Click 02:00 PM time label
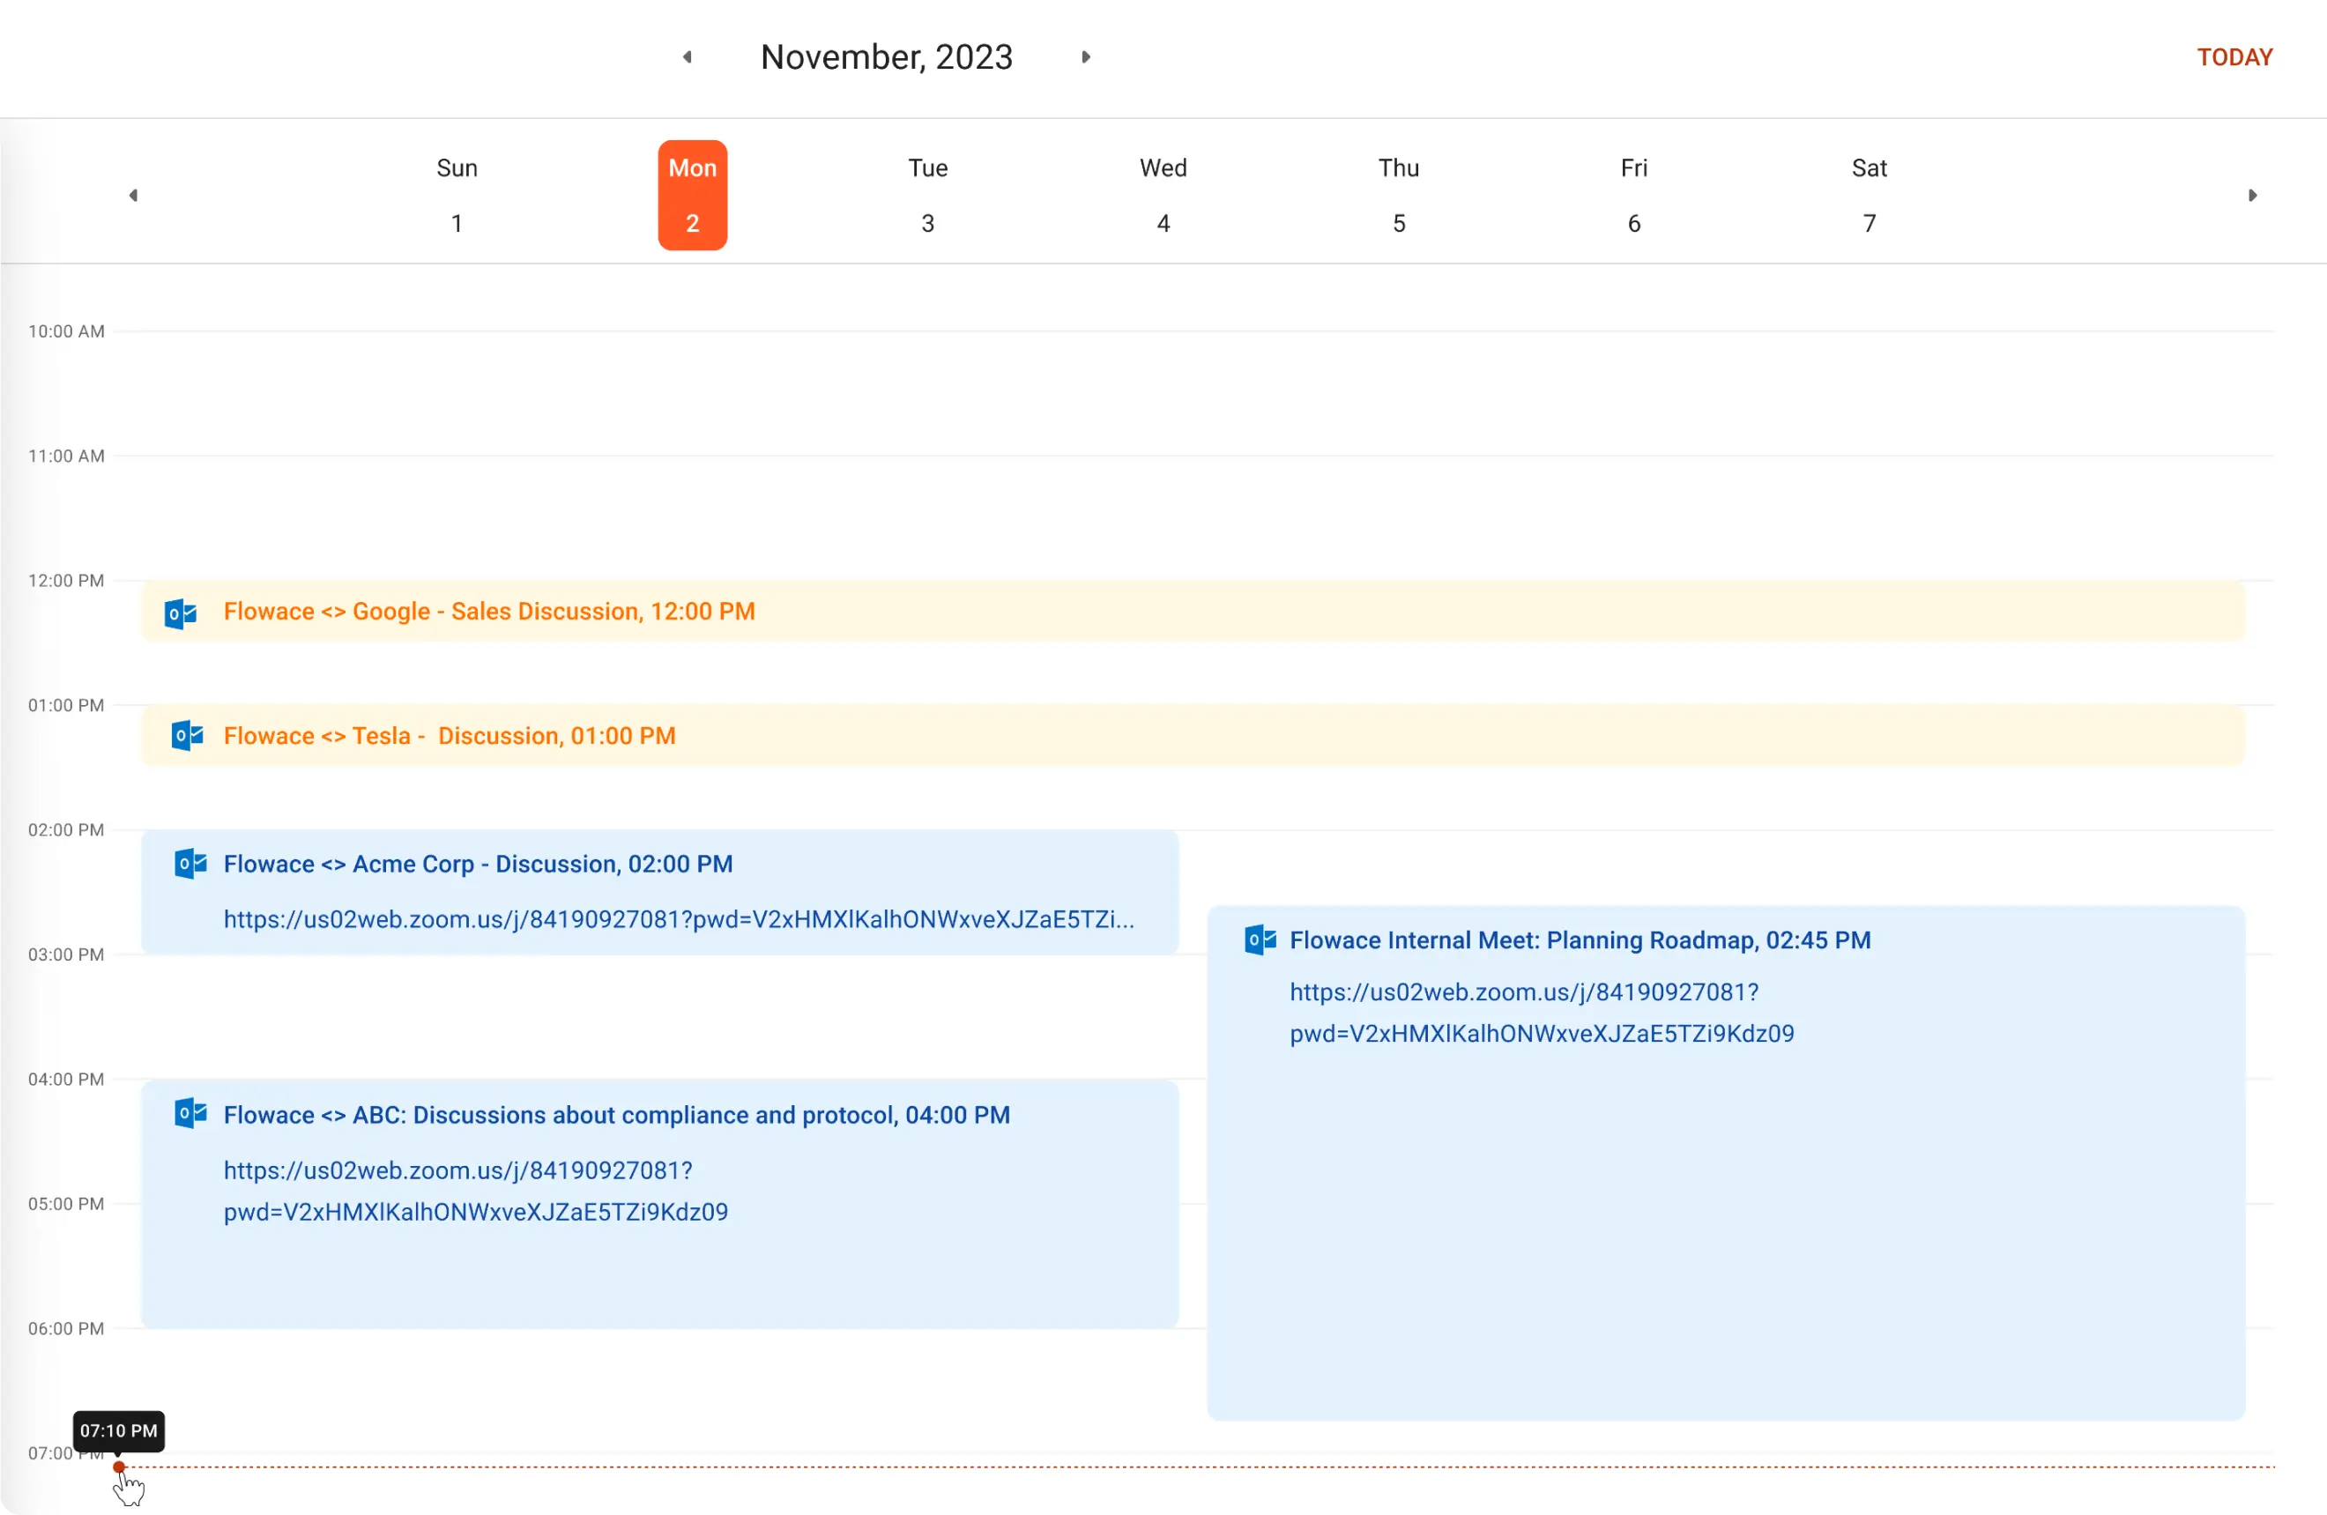 point(66,830)
